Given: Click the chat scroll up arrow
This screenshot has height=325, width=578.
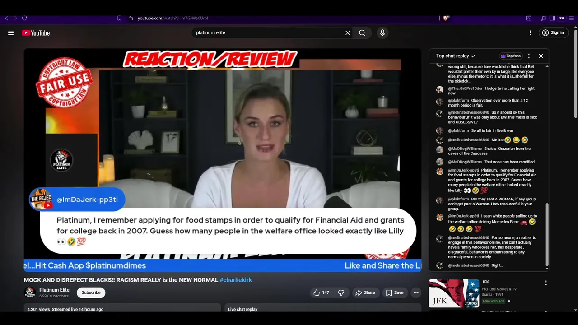Looking at the screenshot, I should click(547, 66).
